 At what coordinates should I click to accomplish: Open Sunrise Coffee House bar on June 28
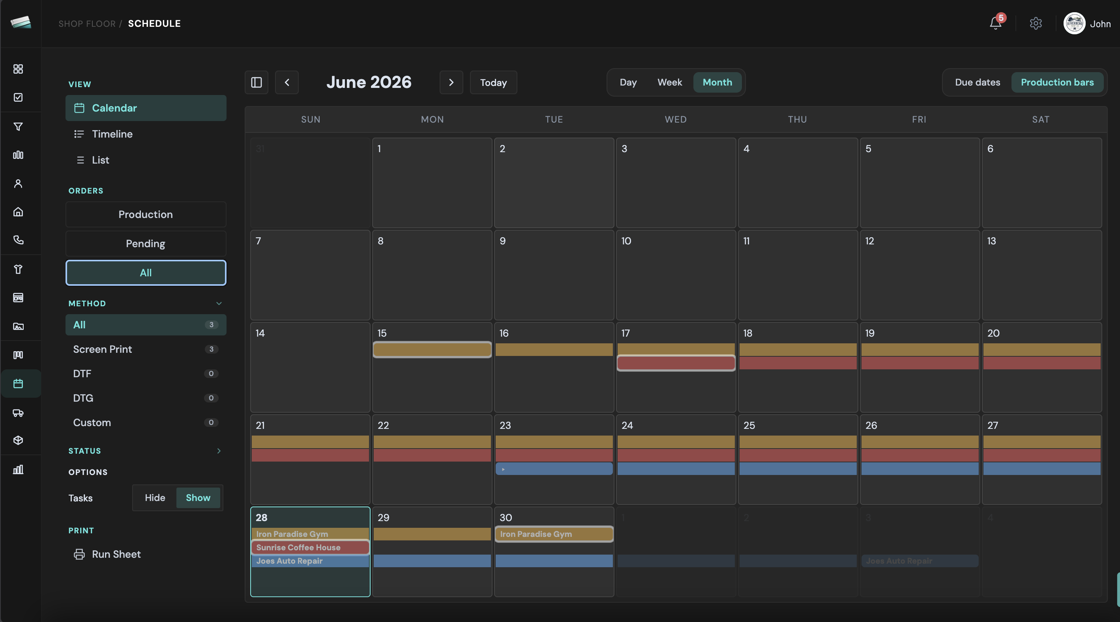coord(310,547)
